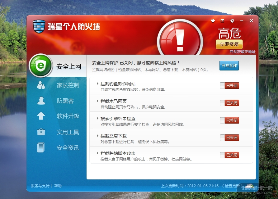This screenshot has width=278, height=199.
Task: Switch to the 安全资讯 tab
Action: point(68,147)
